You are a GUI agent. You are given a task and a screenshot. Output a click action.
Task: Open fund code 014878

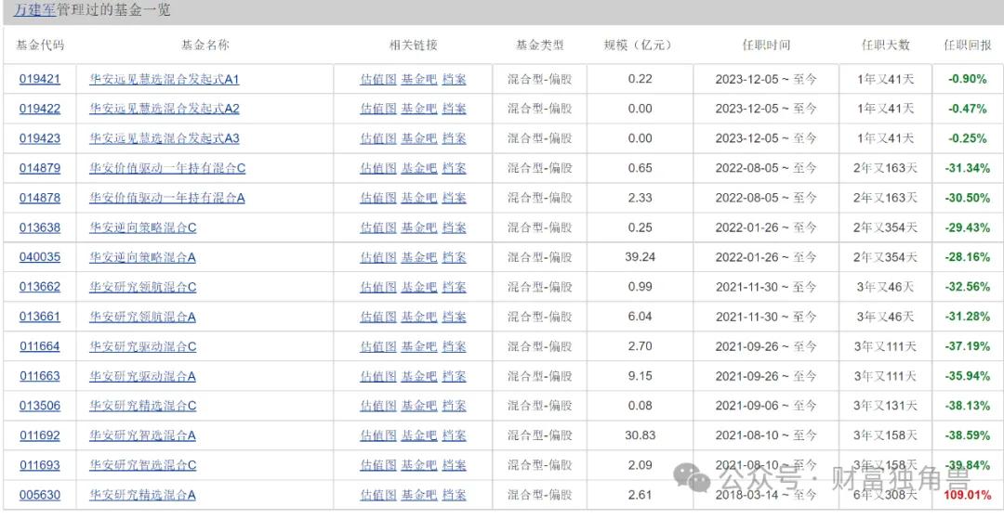[x=40, y=198]
